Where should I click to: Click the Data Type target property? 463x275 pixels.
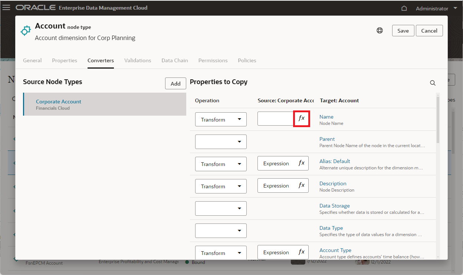(331, 228)
